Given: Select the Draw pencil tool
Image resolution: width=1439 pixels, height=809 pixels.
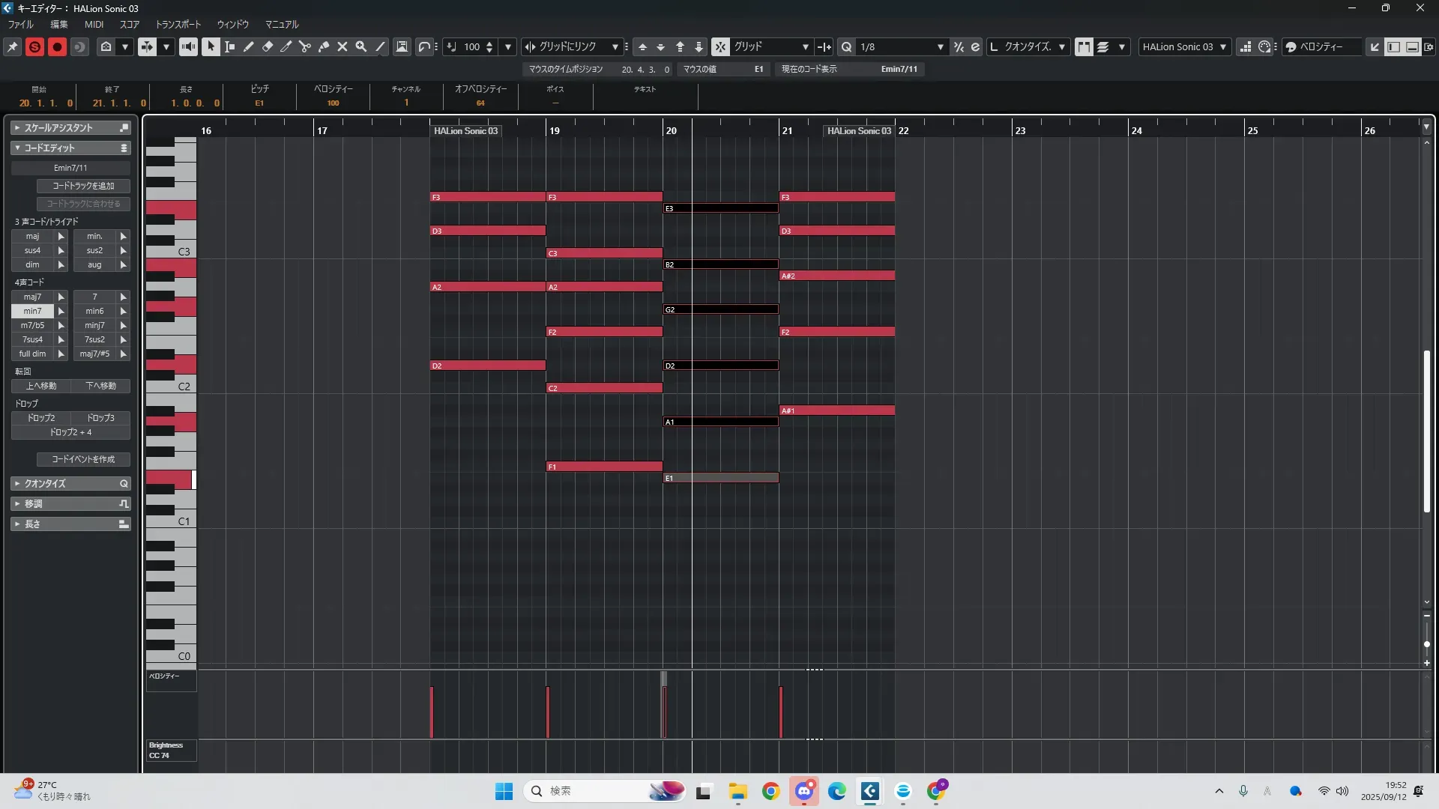Looking at the screenshot, I should click(x=249, y=46).
